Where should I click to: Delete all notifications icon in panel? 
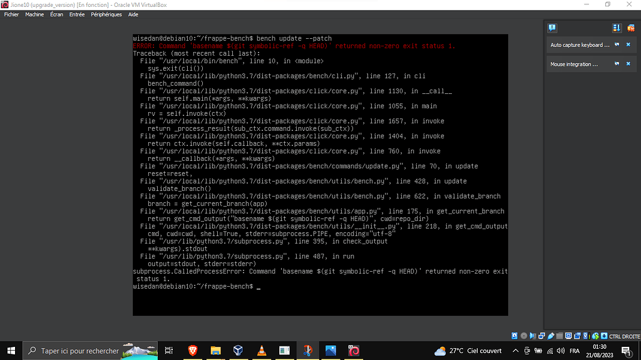click(x=631, y=28)
